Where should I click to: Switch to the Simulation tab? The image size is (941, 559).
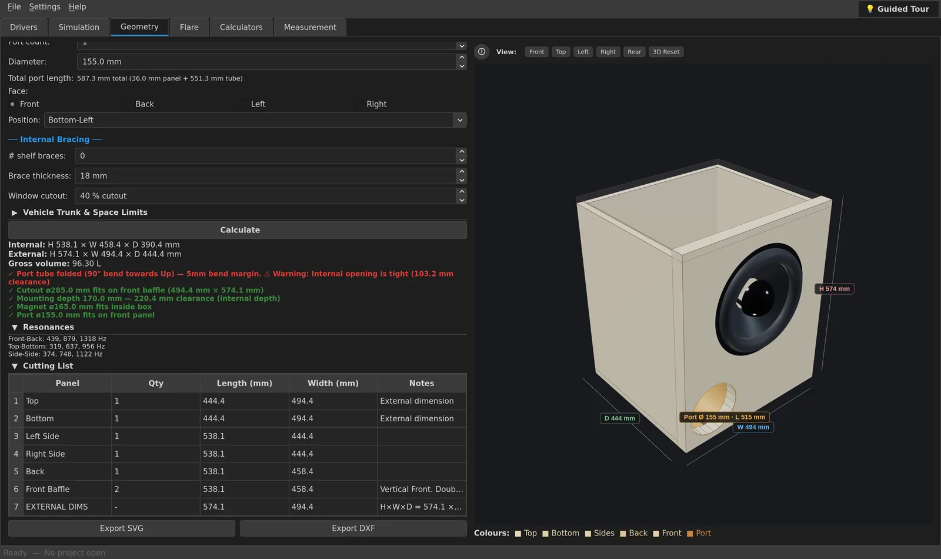tap(79, 27)
